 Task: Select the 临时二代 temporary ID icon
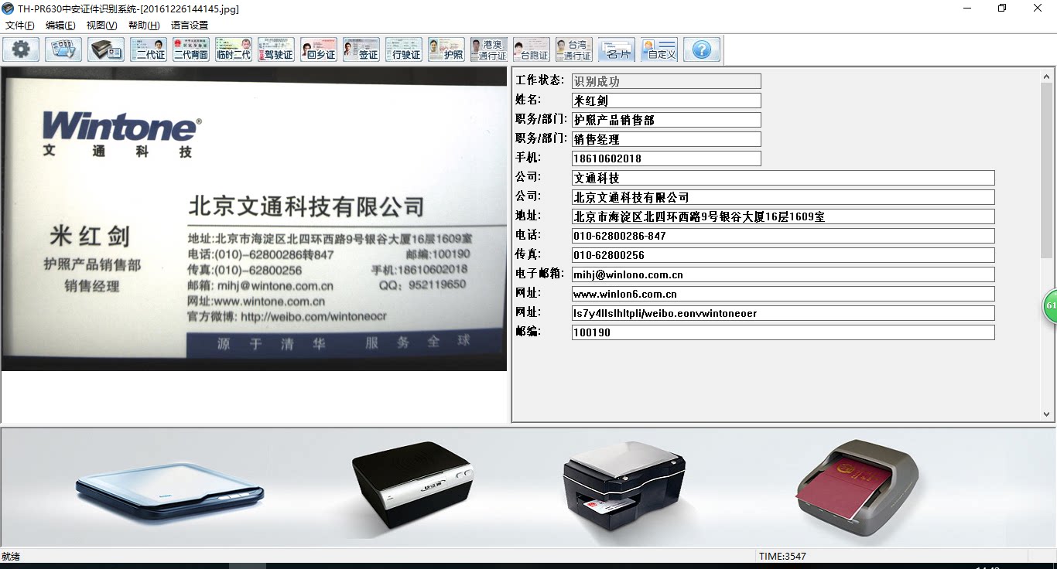click(x=234, y=49)
